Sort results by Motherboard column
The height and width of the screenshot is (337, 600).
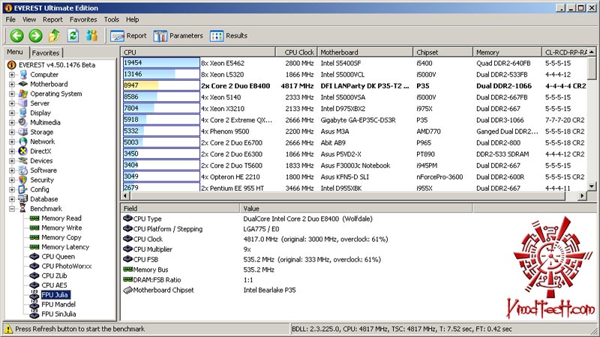click(364, 52)
